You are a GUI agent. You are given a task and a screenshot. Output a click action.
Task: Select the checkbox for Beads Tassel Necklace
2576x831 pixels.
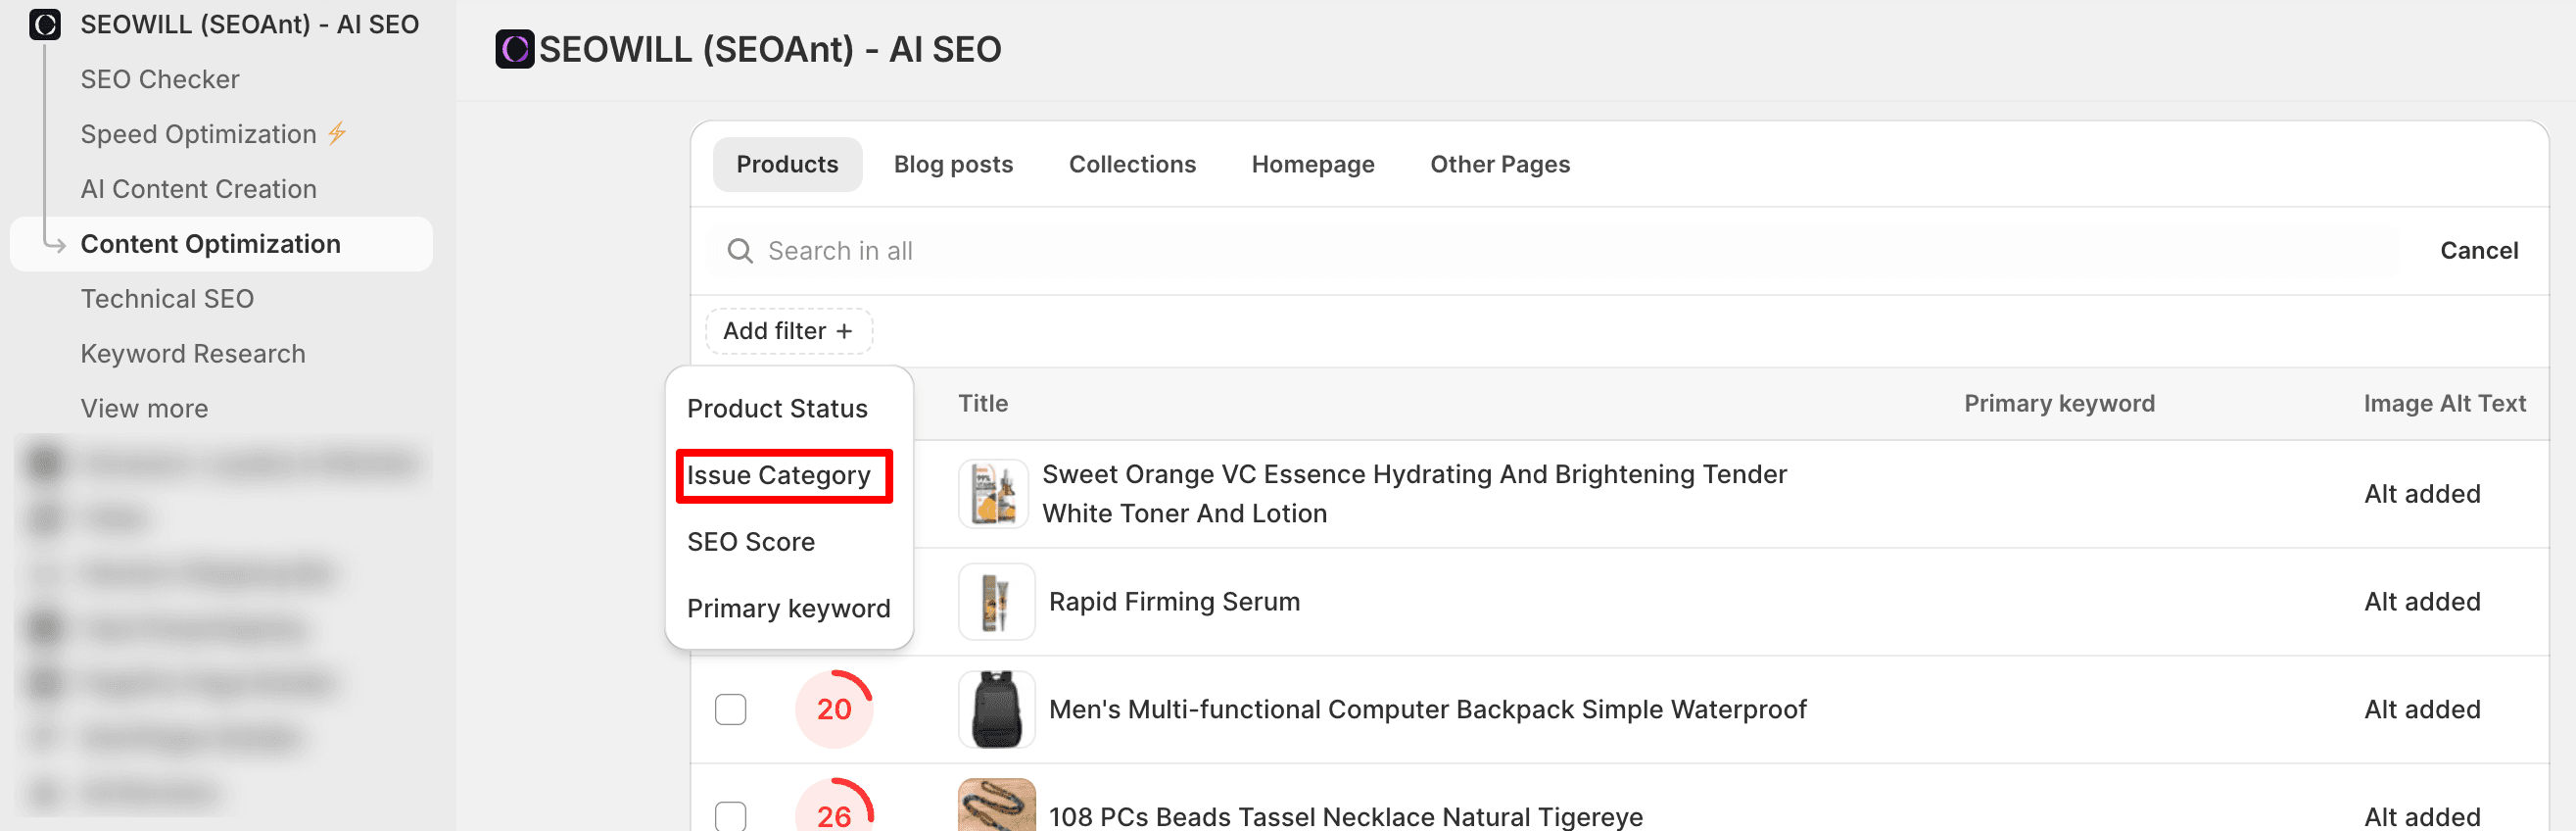point(730,816)
